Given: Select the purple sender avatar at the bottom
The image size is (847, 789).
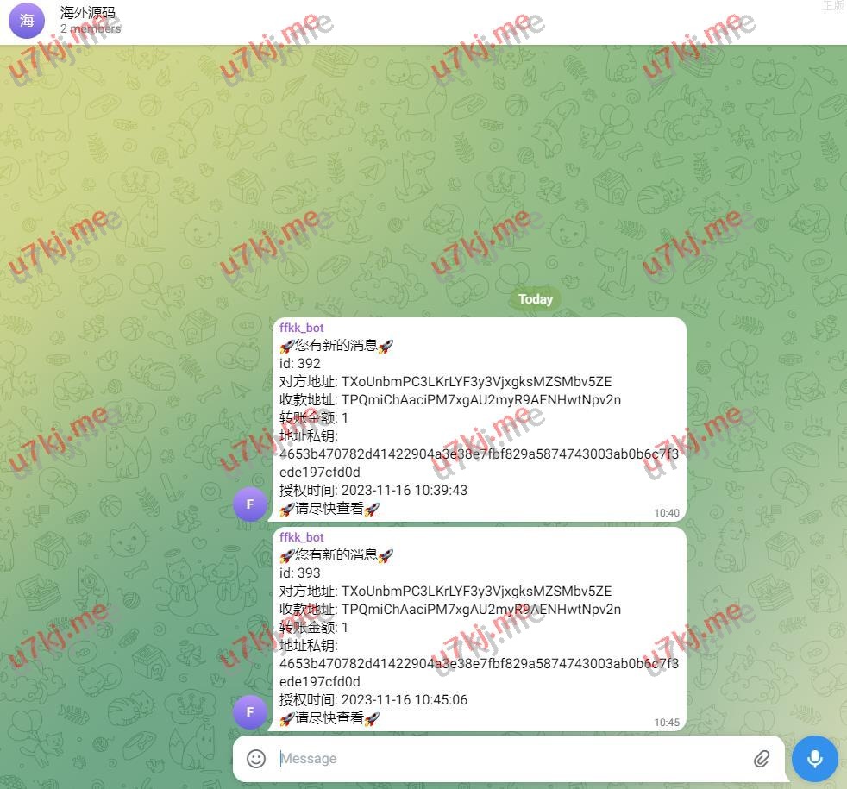Looking at the screenshot, I should [x=250, y=713].
